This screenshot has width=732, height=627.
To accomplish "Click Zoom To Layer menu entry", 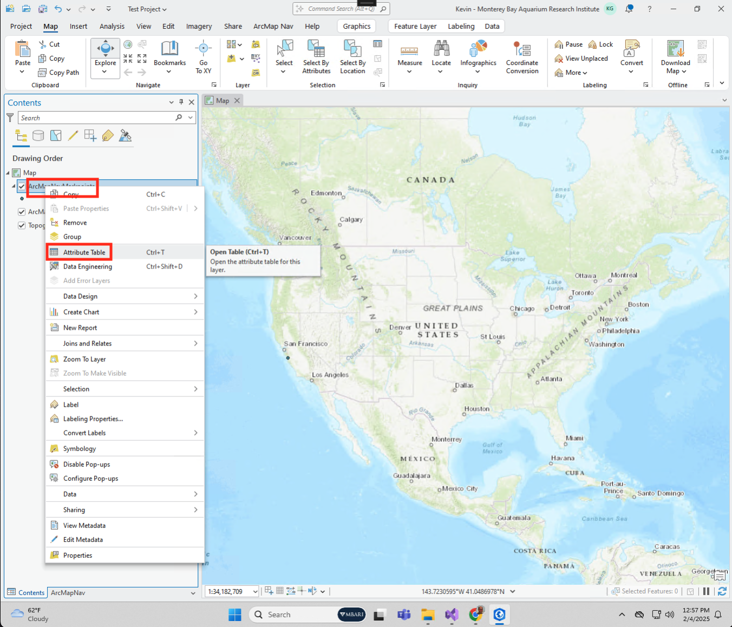I will tap(84, 359).
